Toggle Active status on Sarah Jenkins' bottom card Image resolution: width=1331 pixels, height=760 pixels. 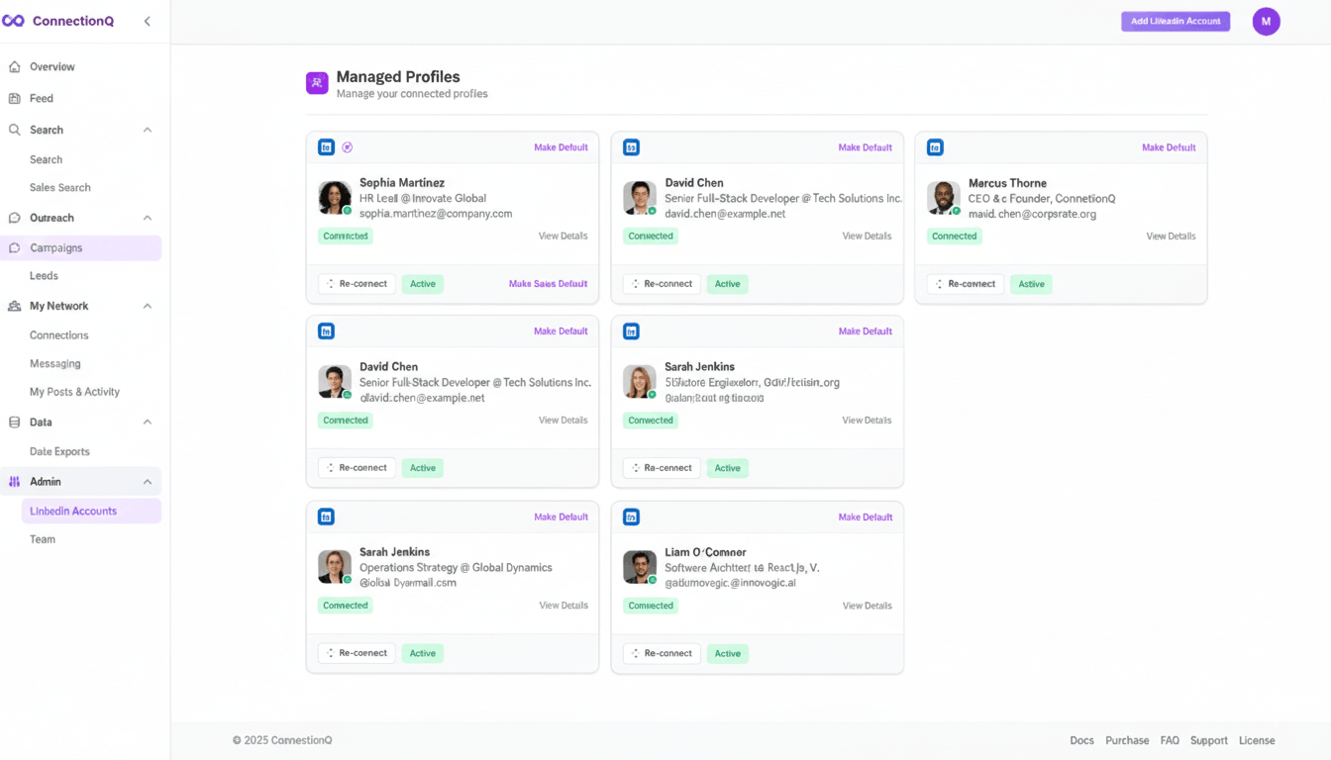tap(422, 653)
